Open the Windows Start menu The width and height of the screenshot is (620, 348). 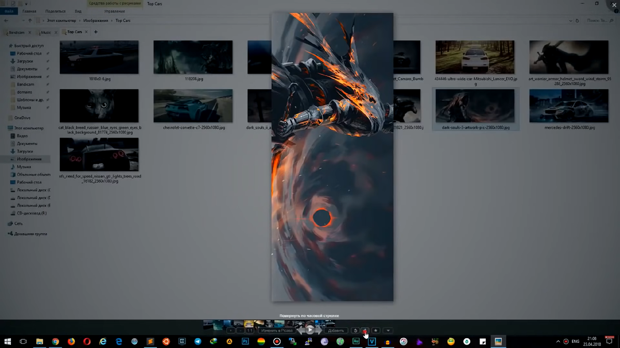click(x=8, y=341)
